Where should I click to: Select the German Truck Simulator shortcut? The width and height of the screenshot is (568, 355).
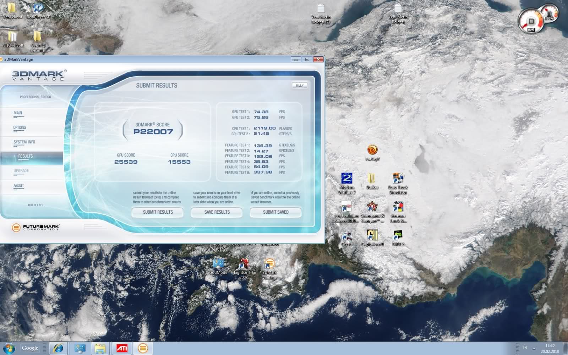[398, 212]
